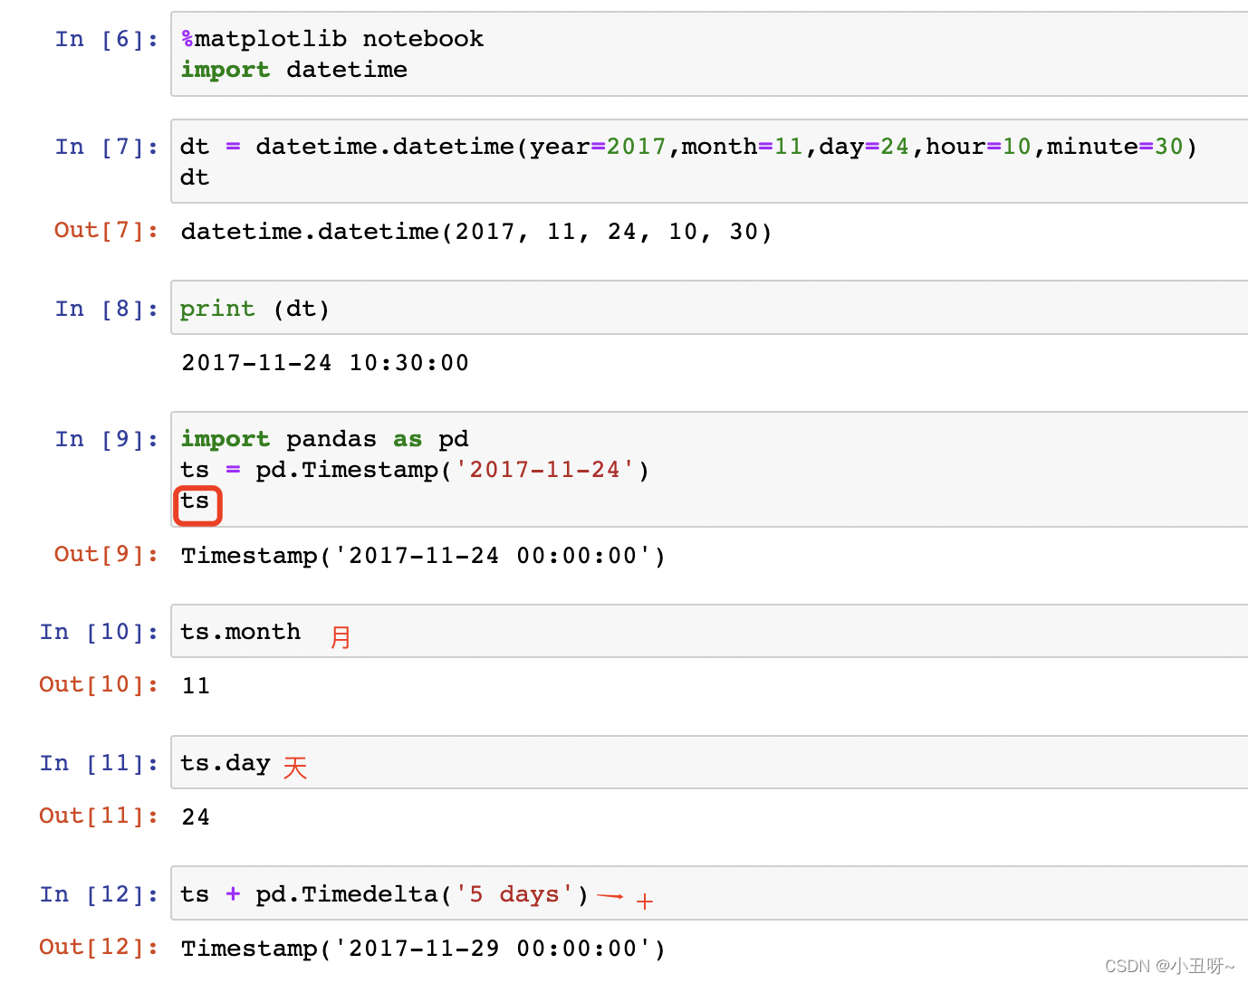
Task: Click the Out[12] Timestamp 2017-11-29 output
Action: pyautogui.click(x=423, y=949)
